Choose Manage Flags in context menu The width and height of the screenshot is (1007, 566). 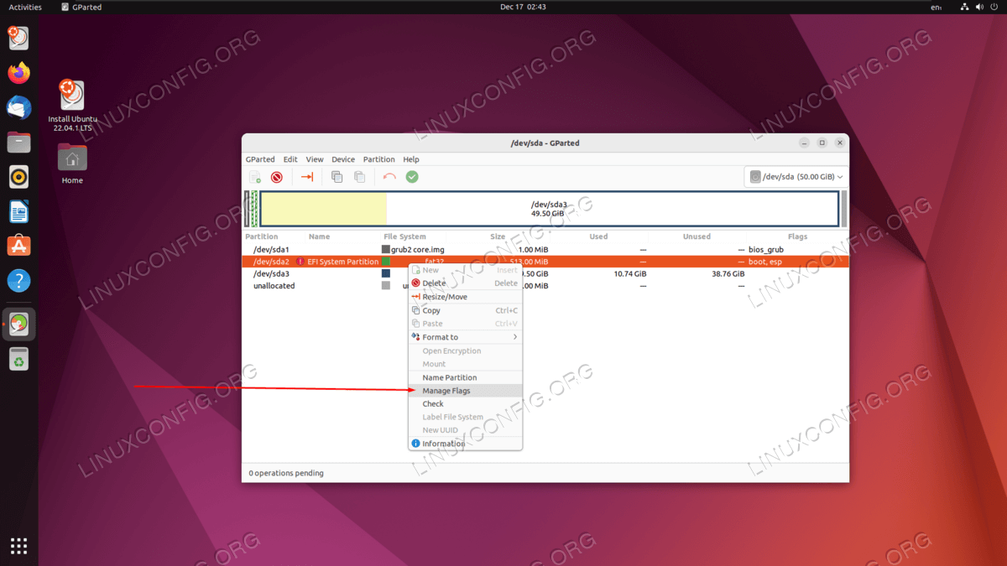[465, 391]
